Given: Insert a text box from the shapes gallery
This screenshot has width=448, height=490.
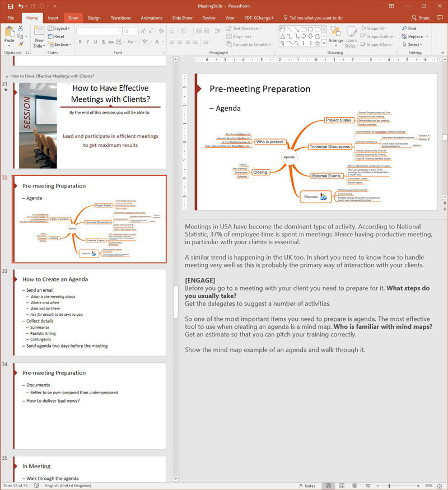Looking at the screenshot, I should point(282,29).
